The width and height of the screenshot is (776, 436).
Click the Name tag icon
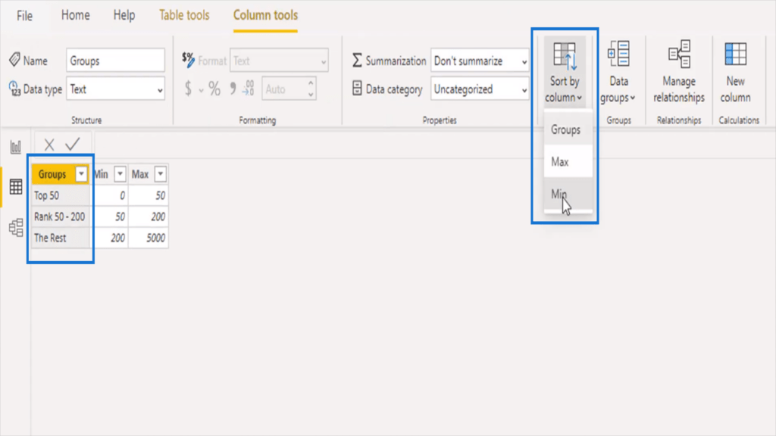click(14, 60)
